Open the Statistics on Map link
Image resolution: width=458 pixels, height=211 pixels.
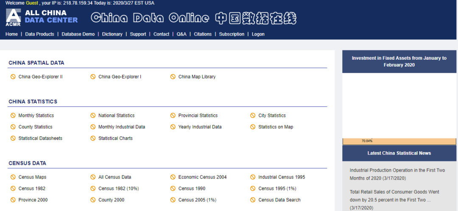(x=276, y=127)
